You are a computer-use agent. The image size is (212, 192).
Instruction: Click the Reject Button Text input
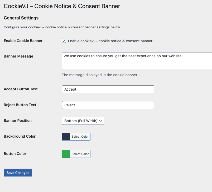click(108, 105)
